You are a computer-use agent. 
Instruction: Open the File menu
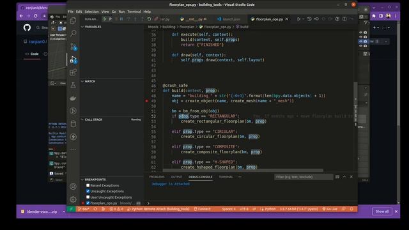(x=71, y=11)
